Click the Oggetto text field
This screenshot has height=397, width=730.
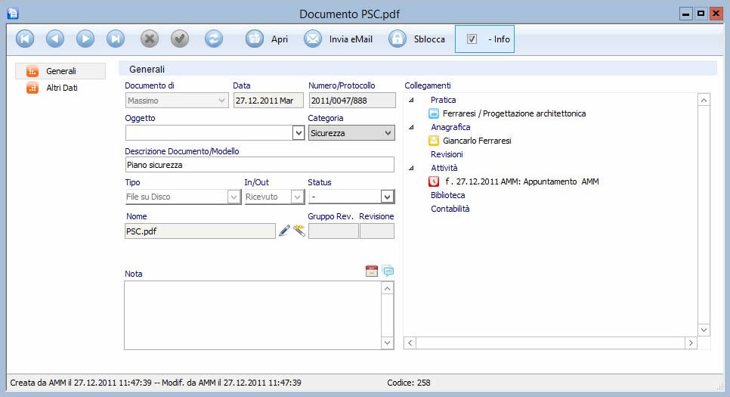209,133
